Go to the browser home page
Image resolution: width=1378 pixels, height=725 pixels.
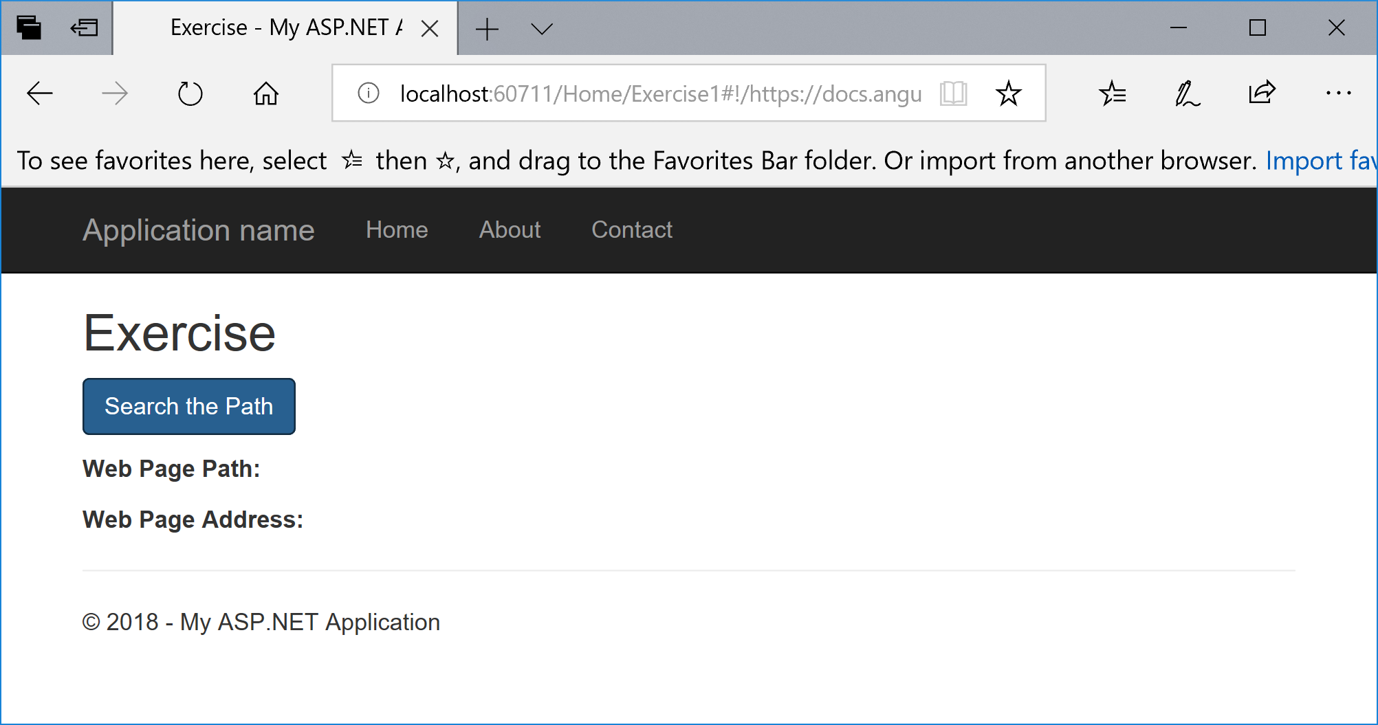pos(266,93)
